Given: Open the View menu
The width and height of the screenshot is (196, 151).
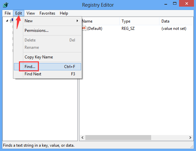Looking at the screenshot, I should click(x=31, y=13).
